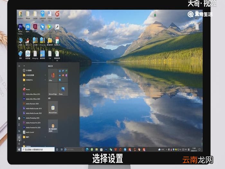Screen dimensions: 225x169
Task: Open the notification center icon
Action: [199, 150]
